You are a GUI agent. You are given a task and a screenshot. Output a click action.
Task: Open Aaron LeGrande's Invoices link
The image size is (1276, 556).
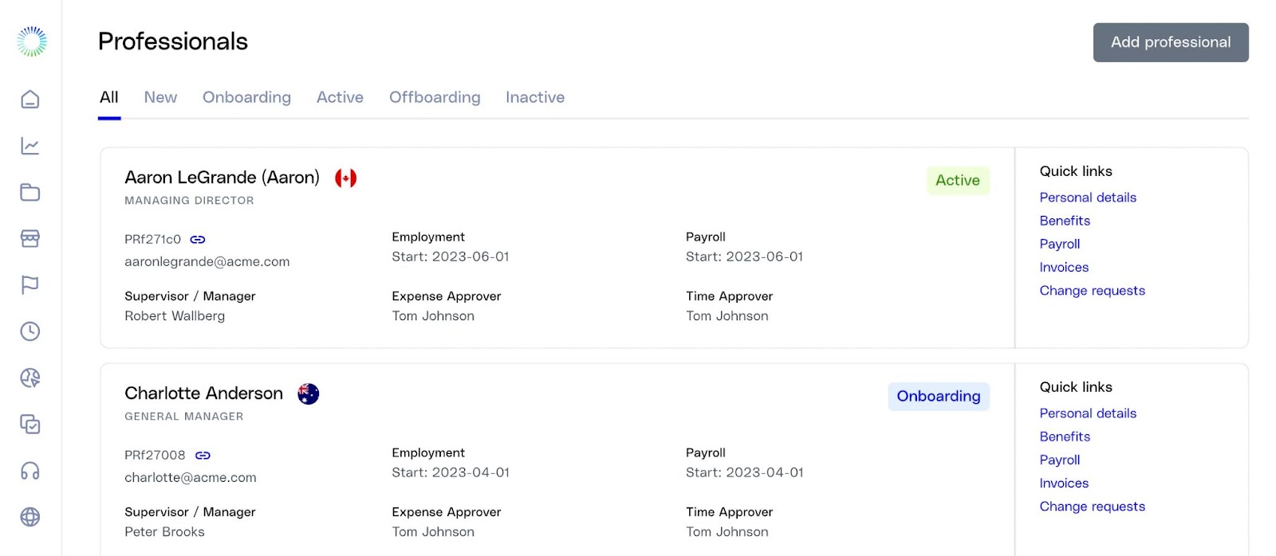pyautogui.click(x=1064, y=267)
